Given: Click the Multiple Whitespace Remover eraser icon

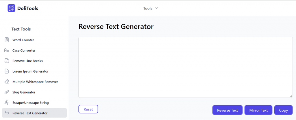Looking at the screenshot, I should (7, 82).
